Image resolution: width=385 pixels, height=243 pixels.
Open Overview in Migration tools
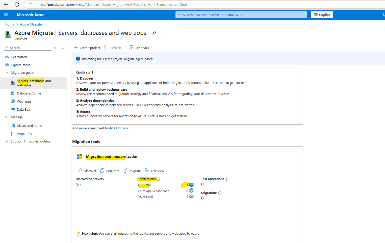click(x=155, y=171)
